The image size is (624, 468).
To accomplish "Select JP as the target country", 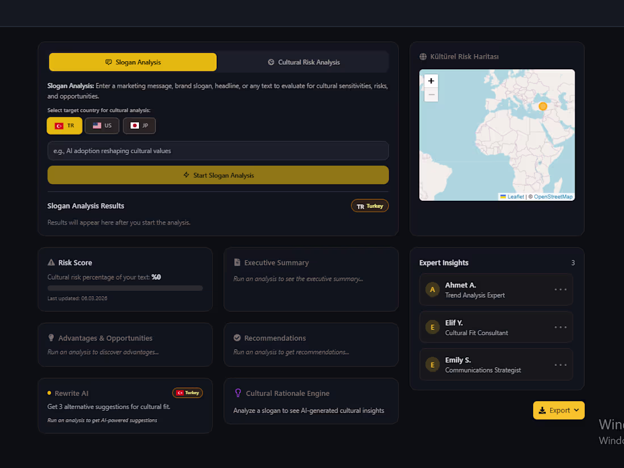I will pos(140,126).
